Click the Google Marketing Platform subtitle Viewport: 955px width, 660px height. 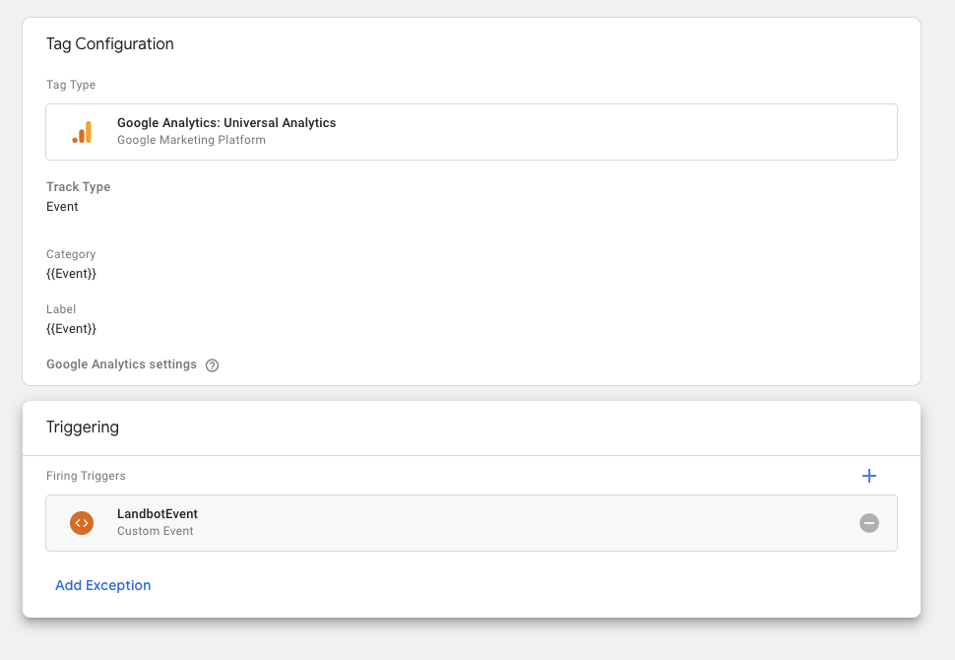[x=191, y=140]
